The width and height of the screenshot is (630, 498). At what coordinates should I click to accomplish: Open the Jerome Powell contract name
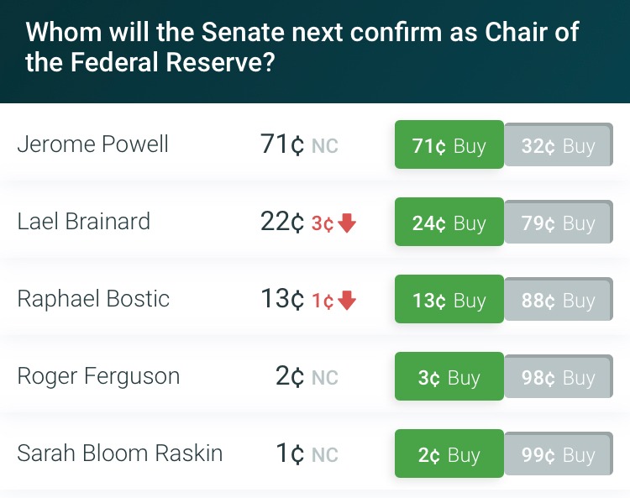coord(92,144)
